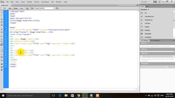Image resolution: width=175 pixels, height=98 pixels.
Task: Click the Outdent Code icon
Action: [2, 67]
